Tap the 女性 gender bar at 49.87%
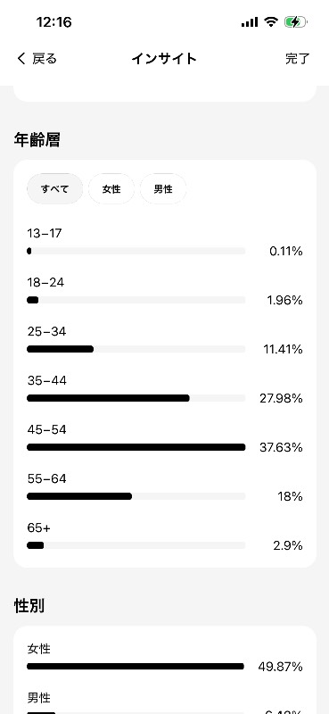 pos(136,667)
